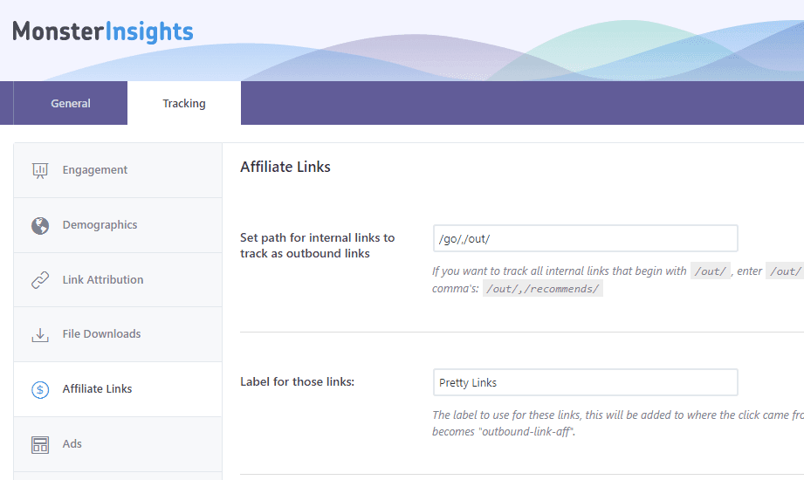804x480 pixels.
Task: Click the MonsterInsights logo
Action: click(x=103, y=32)
